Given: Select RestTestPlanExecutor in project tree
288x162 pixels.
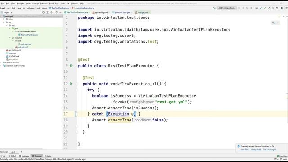Looking at the screenshot, I should [x=28, y=35].
